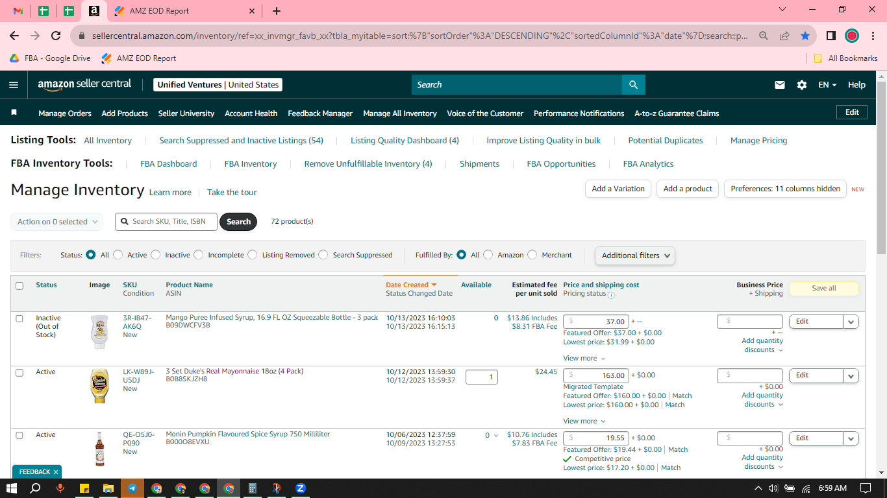Choose the Search Suppressed status filter

pyautogui.click(x=323, y=255)
